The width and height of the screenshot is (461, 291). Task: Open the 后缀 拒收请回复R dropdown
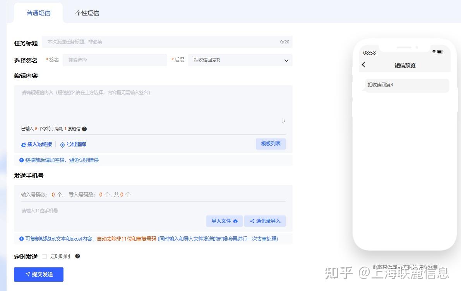click(240, 60)
